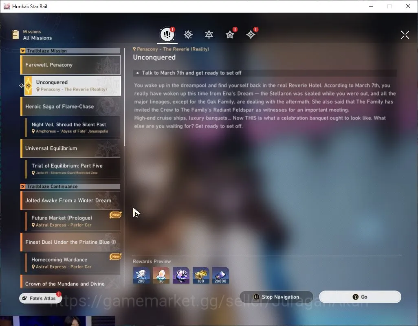418x326 pixels.
Task: View the 20000 credits reward icon
Action: (220, 275)
